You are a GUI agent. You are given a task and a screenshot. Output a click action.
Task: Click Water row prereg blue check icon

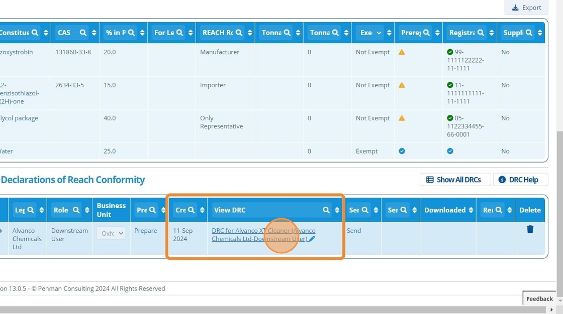coord(402,151)
